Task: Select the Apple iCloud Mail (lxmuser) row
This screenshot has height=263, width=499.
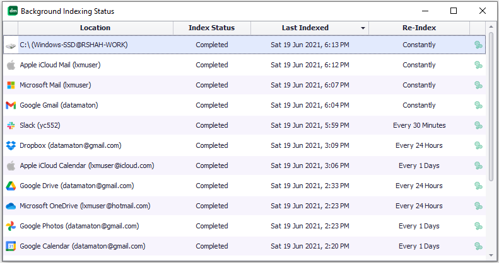Action: [244, 65]
